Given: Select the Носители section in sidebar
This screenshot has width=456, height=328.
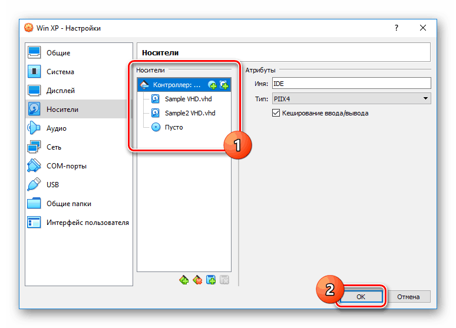Looking at the screenshot, I should [x=78, y=110].
